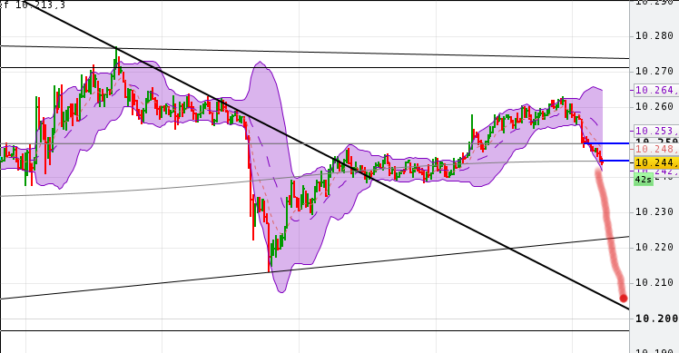The width and height of the screenshot is (679, 353).
Task: Click the 10.230 price axis label
Action: point(654,212)
